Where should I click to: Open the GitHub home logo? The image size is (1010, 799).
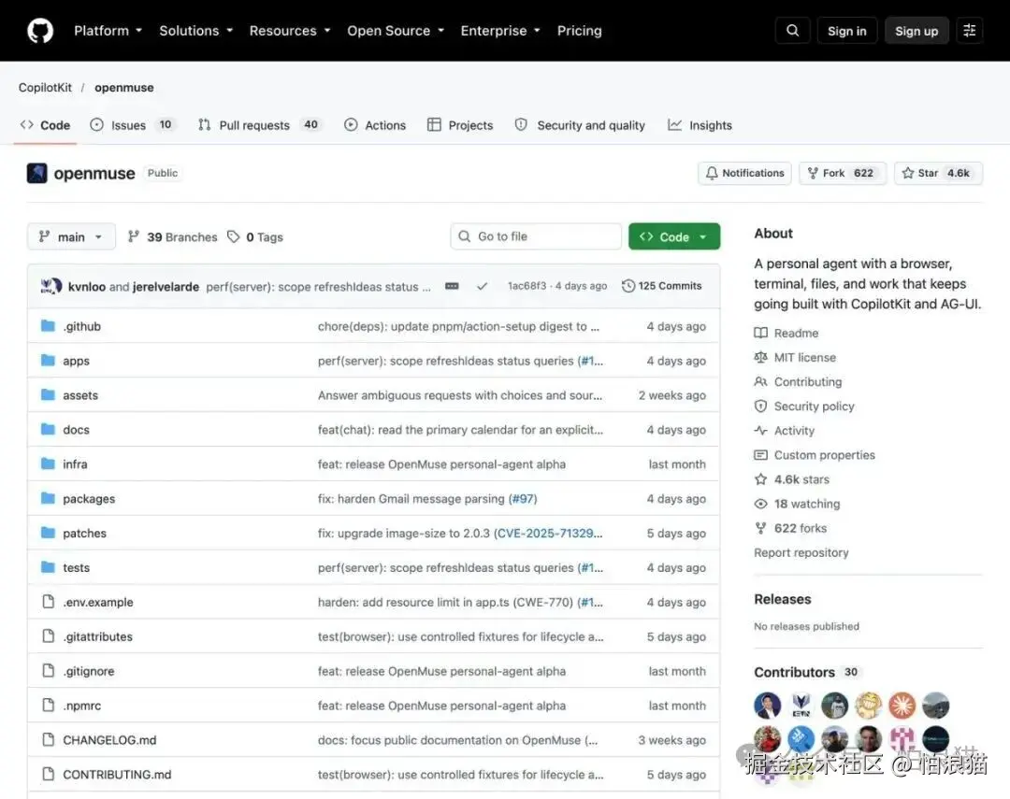click(40, 30)
